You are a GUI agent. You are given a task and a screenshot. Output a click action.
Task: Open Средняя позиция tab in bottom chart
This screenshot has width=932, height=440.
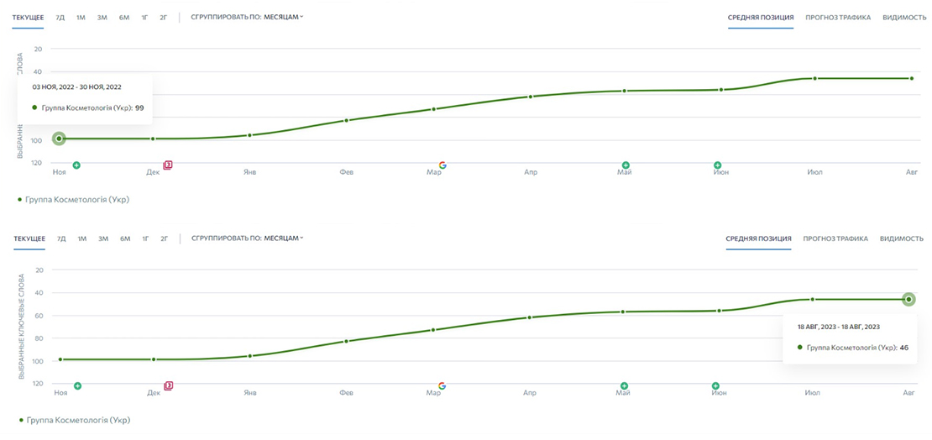[758, 238]
